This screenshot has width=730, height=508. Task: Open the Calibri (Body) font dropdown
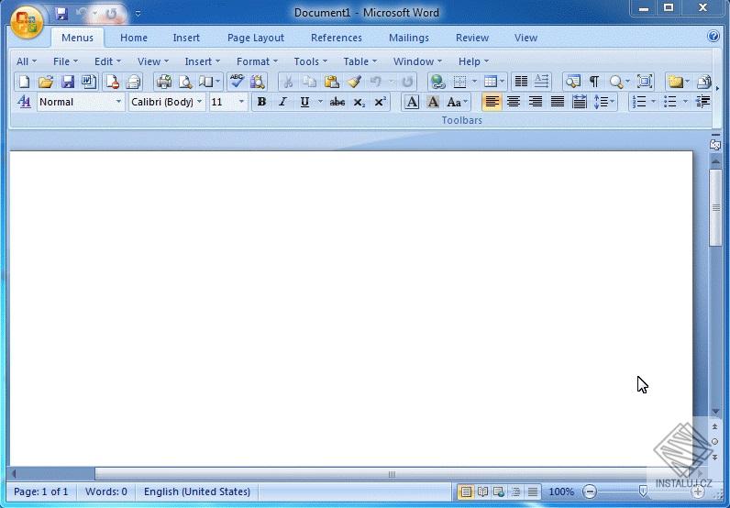199,102
